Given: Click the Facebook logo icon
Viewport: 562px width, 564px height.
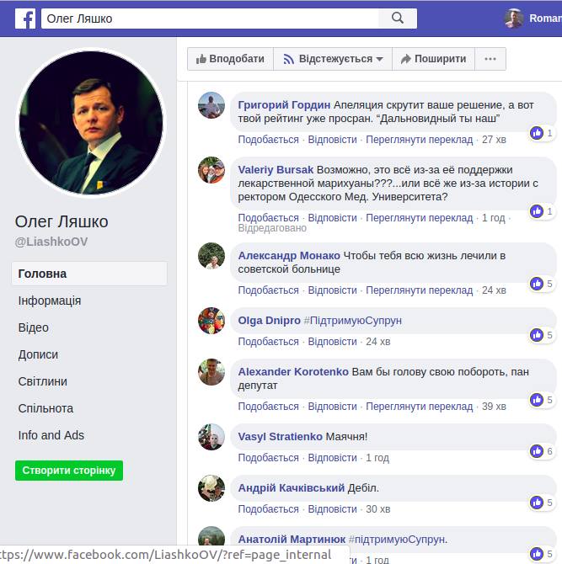Looking at the screenshot, I should (x=25, y=18).
